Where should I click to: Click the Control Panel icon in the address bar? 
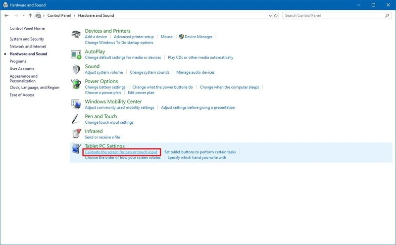[x=38, y=15]
